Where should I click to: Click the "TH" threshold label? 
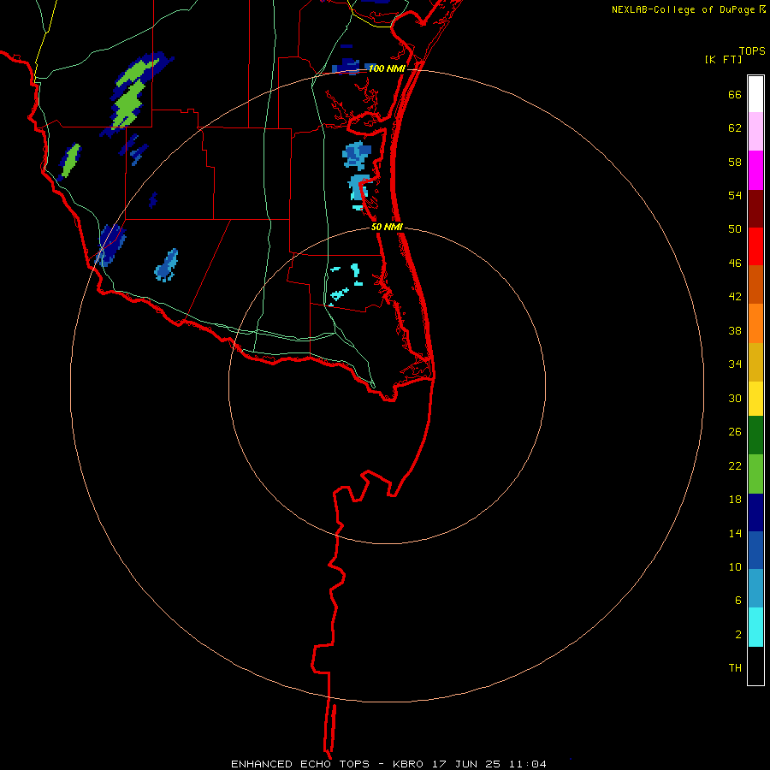coord(735,668)
